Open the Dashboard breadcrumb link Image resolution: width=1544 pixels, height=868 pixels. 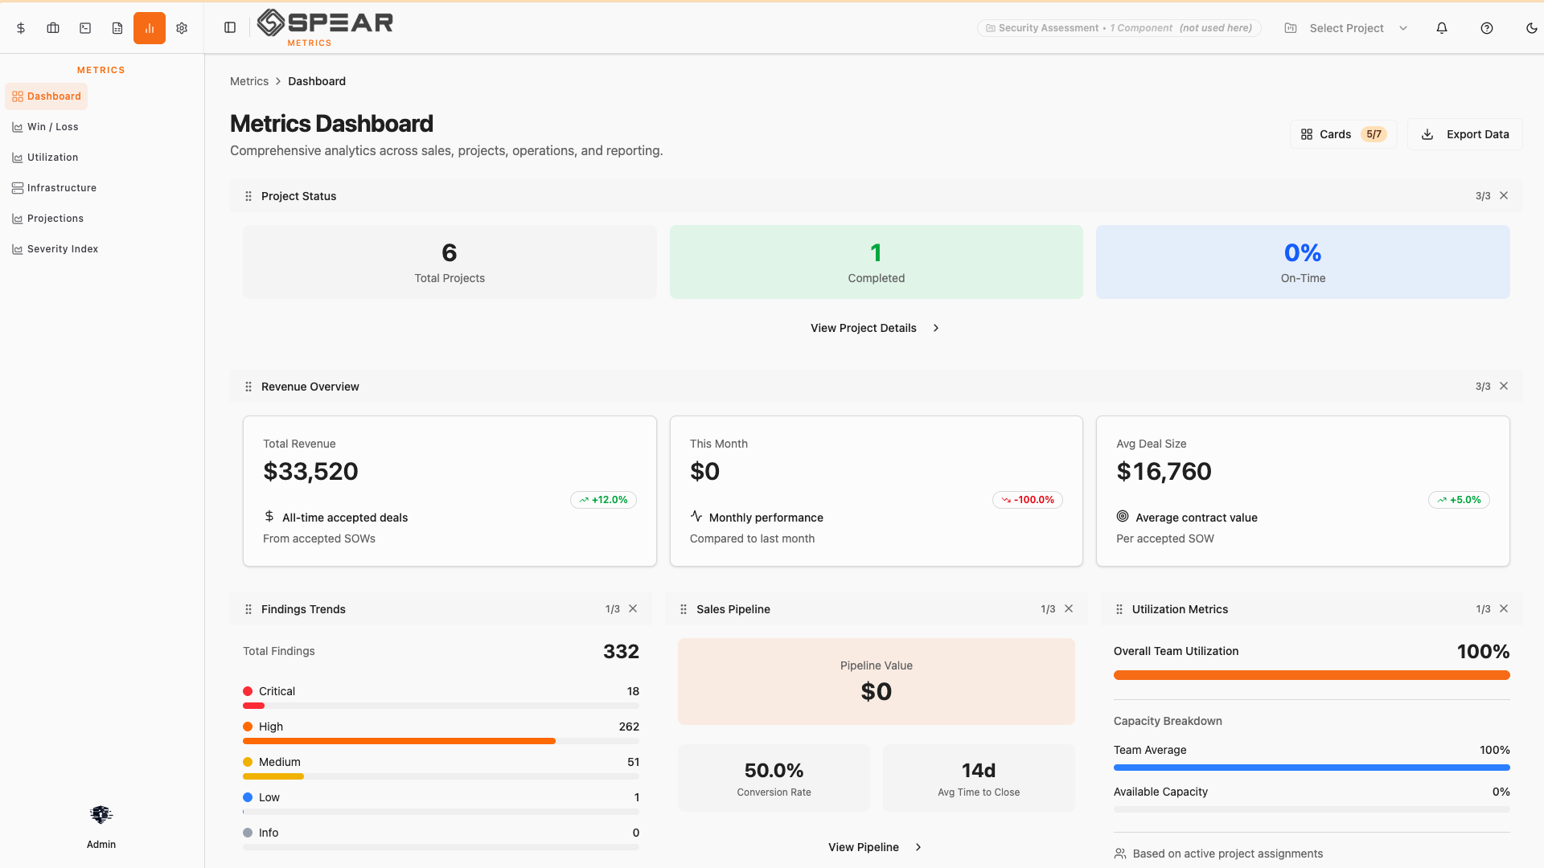pyautogui.click(x=316, y=81)
